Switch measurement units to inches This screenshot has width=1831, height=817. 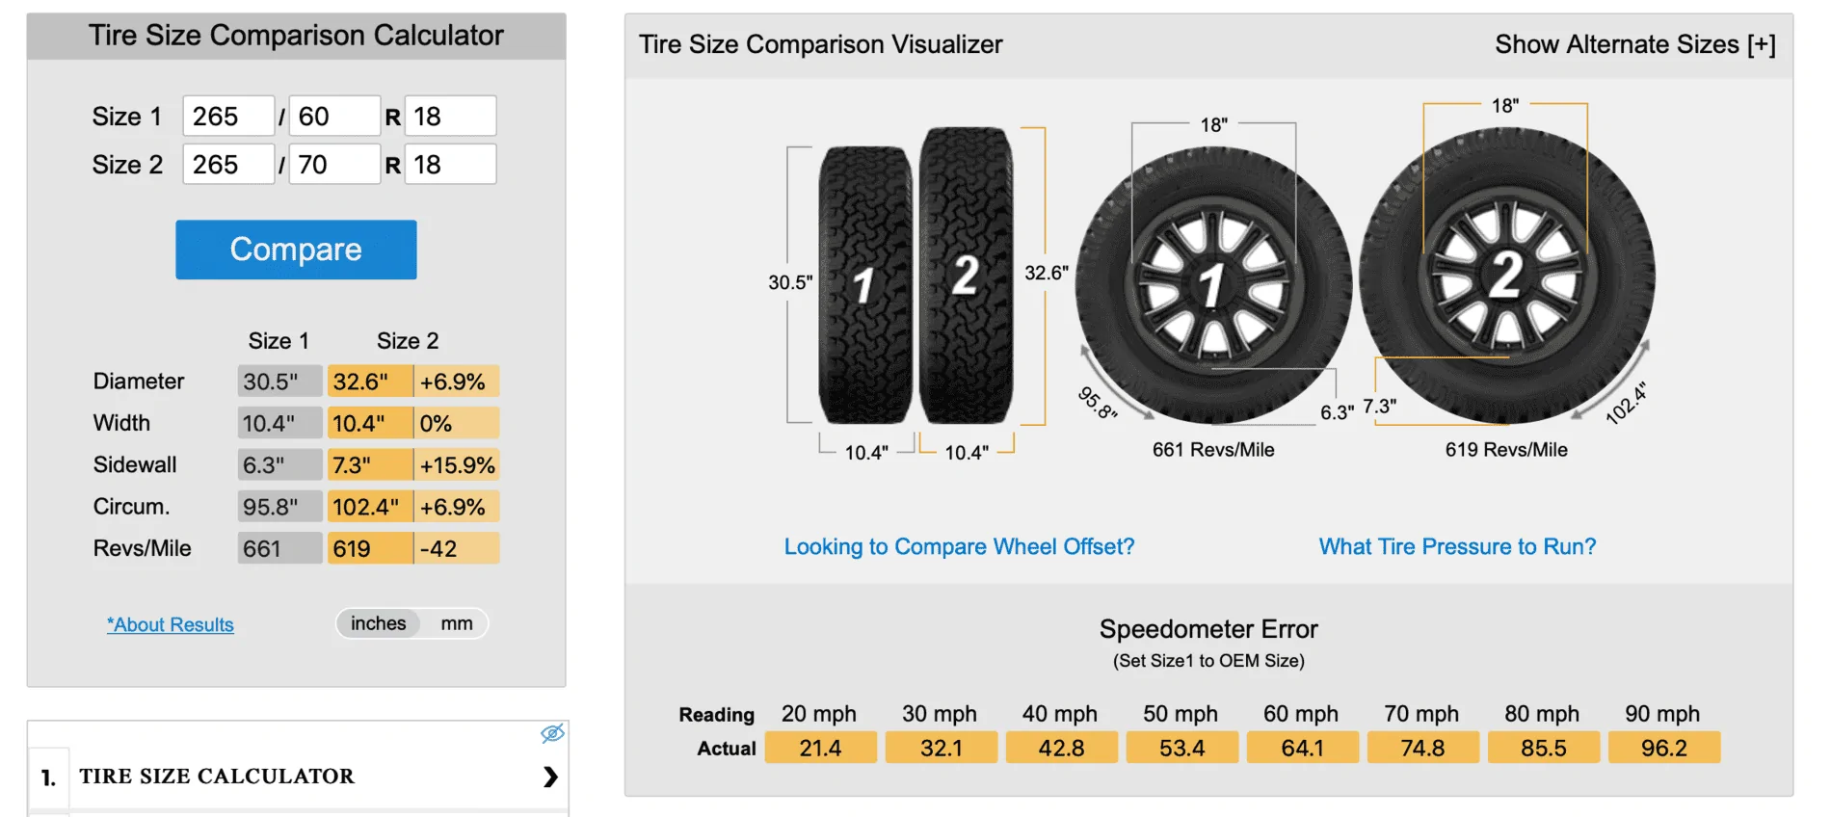click(378, 623)
